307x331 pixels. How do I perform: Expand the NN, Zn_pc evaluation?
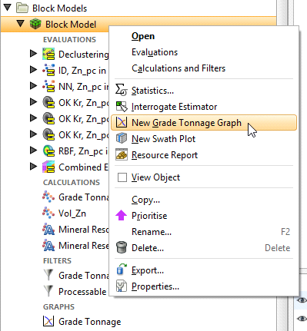33,86
